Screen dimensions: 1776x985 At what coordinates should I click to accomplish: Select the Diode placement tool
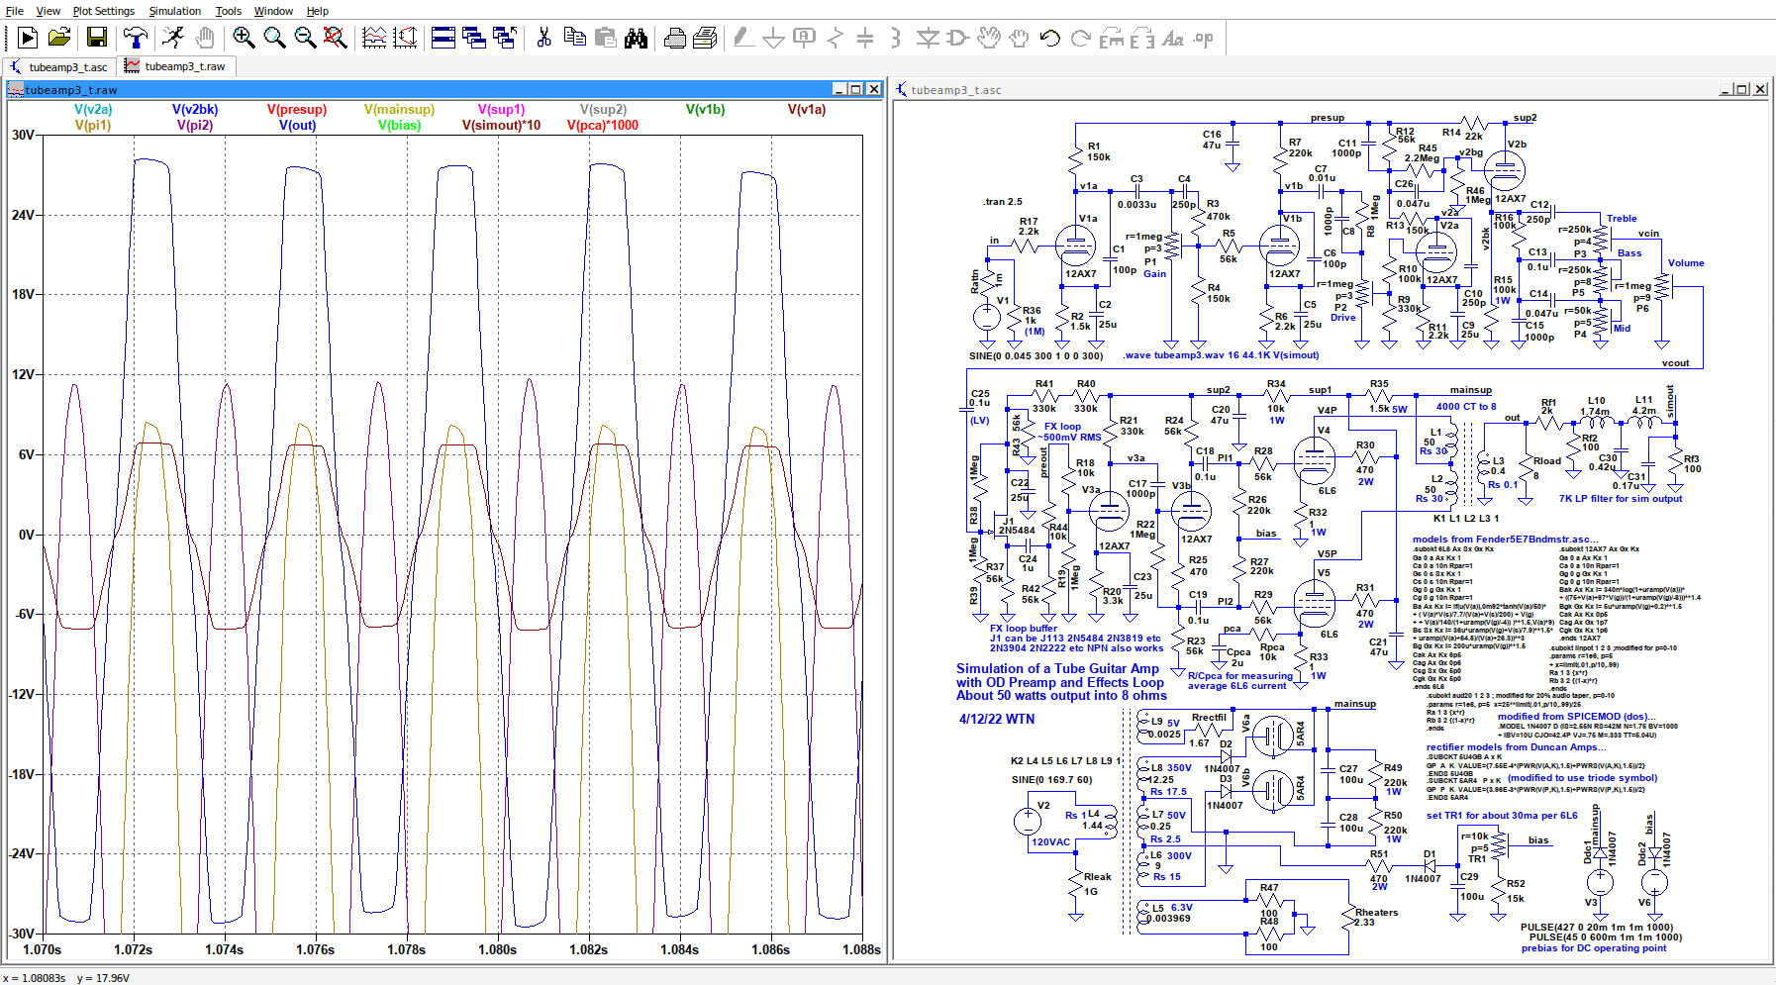tap(928, 38)
